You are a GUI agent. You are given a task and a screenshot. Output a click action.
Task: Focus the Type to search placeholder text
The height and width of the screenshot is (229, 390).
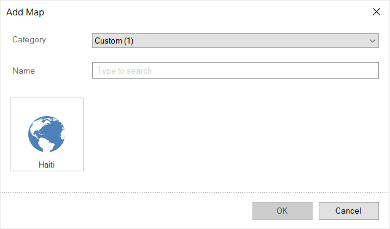[124, 71]
